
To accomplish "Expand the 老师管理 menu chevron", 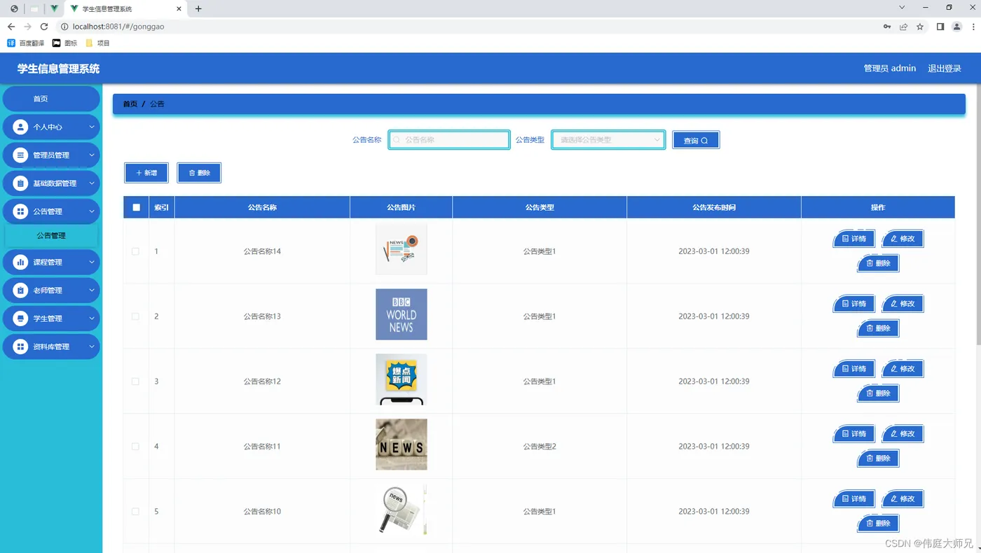I will pos(91,290).
